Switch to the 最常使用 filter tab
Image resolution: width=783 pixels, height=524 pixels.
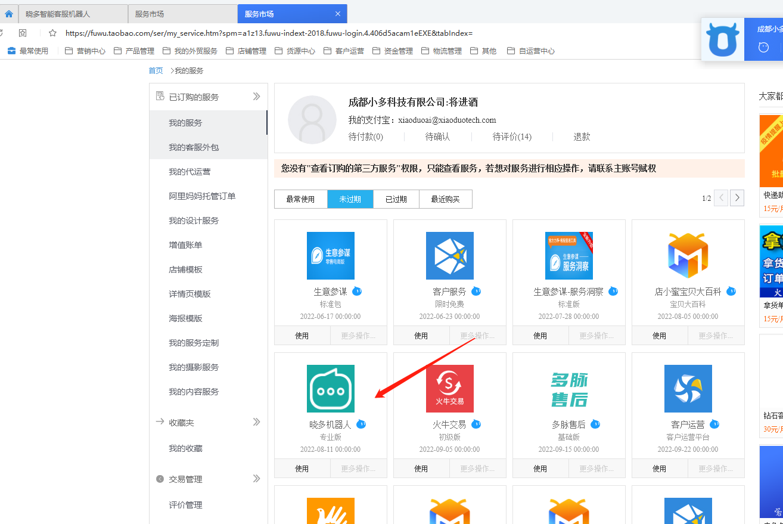pyautogui.click(x=301, y=199)
